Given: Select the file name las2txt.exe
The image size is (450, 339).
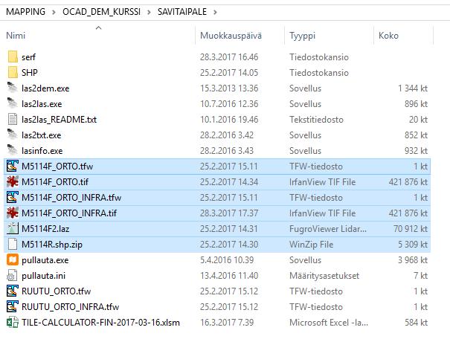Looking at the screenshot, I should point(42,135).
